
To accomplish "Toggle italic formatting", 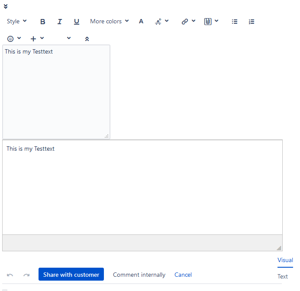I will click(x=59, y=22).
